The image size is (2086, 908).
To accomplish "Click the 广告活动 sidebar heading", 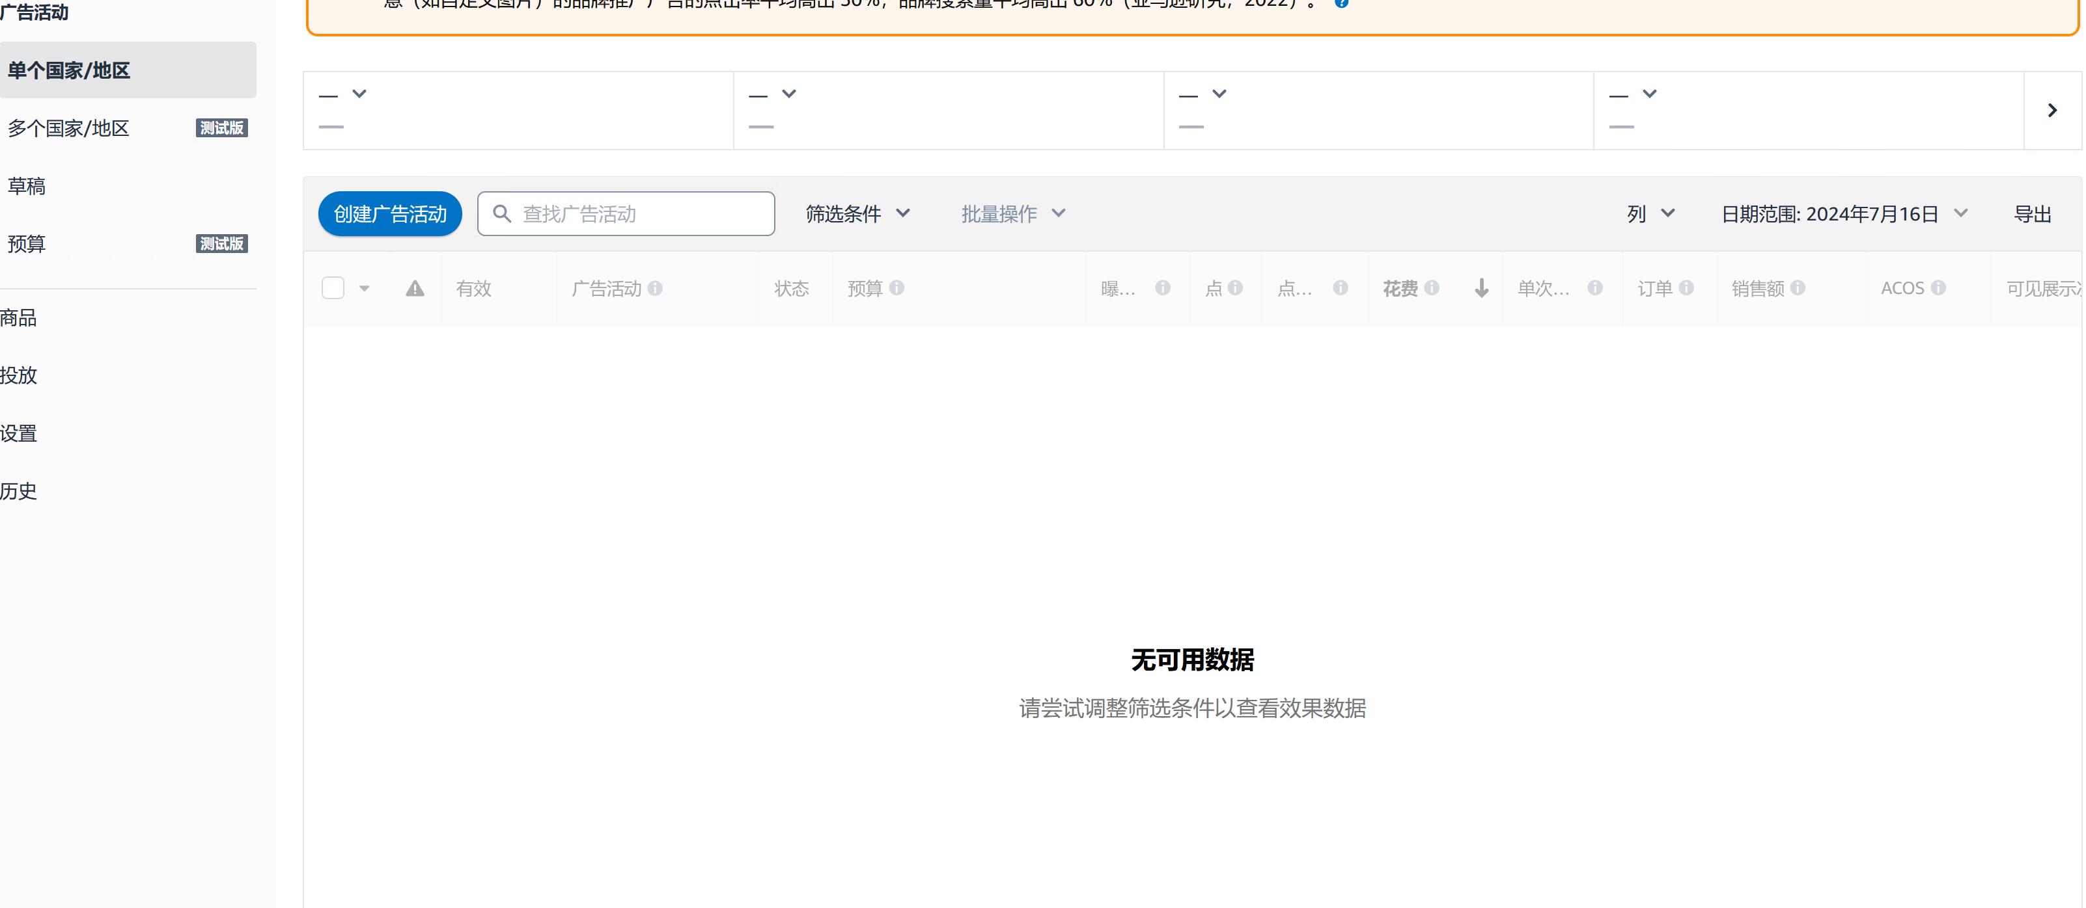I will coord(34,12).
